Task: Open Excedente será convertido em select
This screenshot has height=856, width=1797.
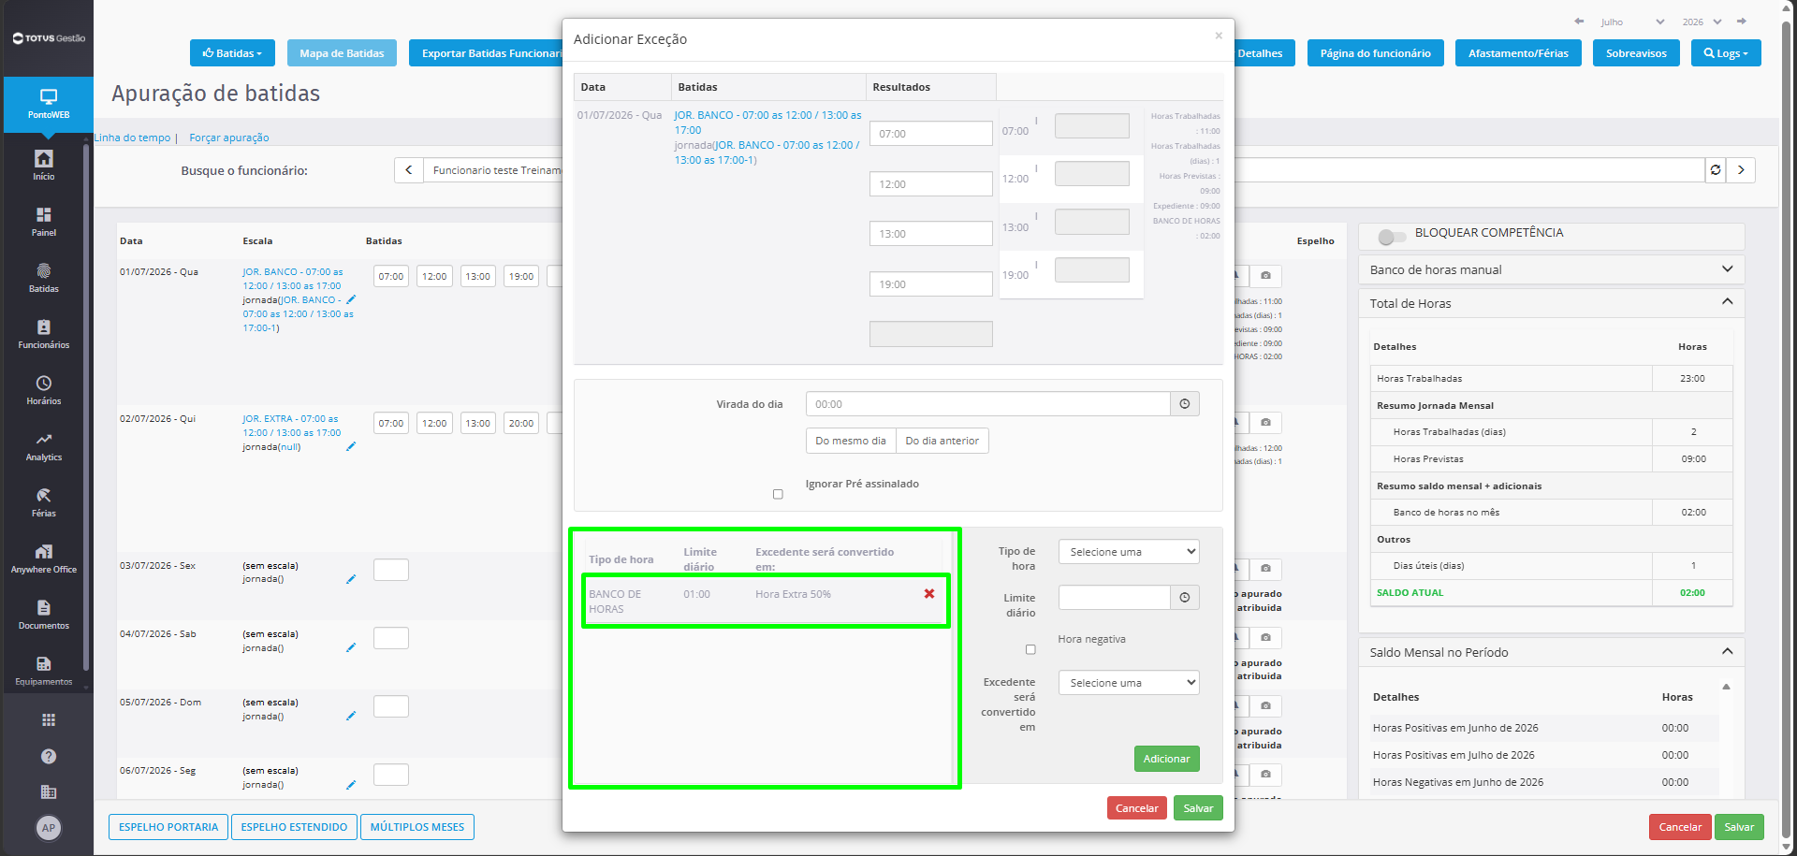Action: click(x=1129, y=683)
